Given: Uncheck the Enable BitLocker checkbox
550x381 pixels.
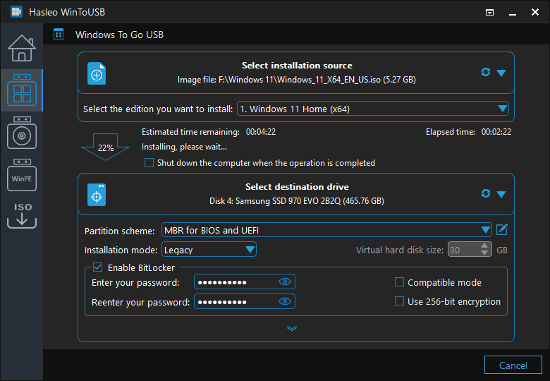Looking at the screenshot, I should coord(98,267).
